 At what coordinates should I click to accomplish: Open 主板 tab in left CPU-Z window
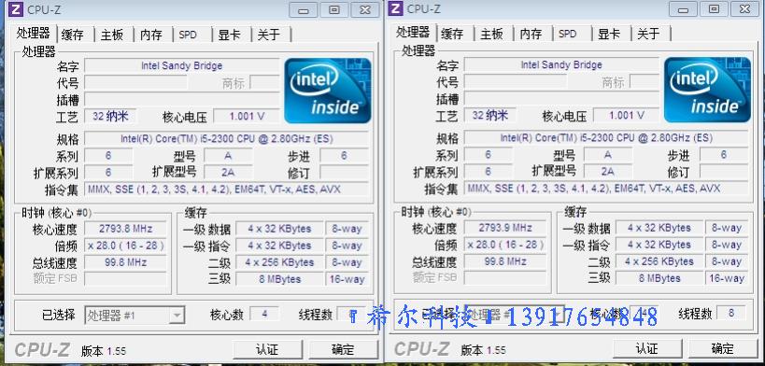click(x=112, y=35)
